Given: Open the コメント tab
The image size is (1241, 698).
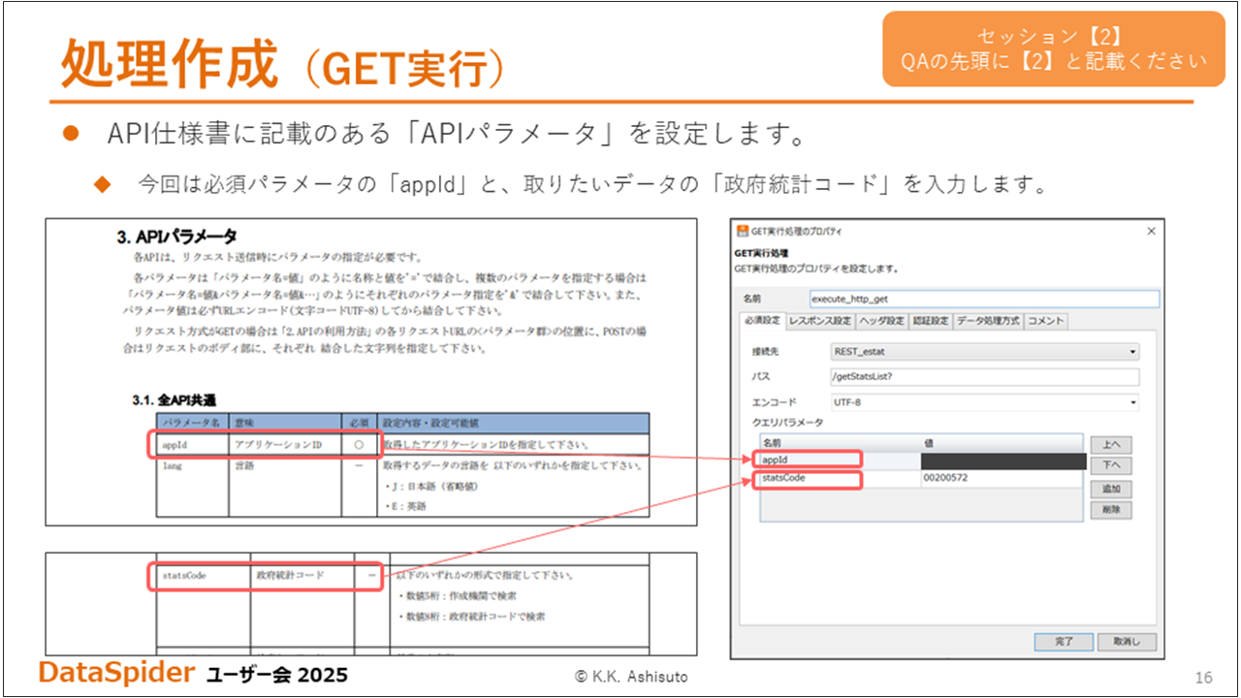Looking at the screenshot, I should click(1045, 321).
